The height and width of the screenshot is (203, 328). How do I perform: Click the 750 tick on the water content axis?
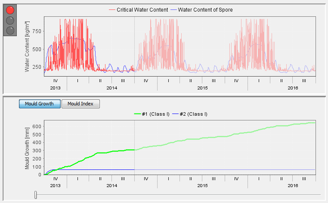coord(36,31)
